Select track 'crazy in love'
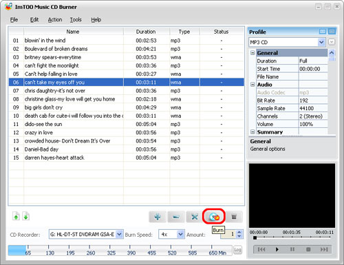Image resolution: width=344 pixels, height=265 pixels. tap(127, 133)
